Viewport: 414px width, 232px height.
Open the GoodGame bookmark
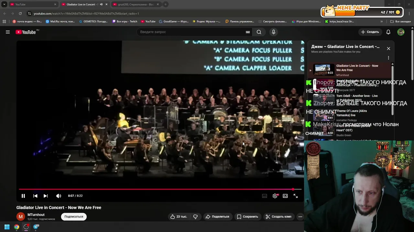click(x=174, y=22)
